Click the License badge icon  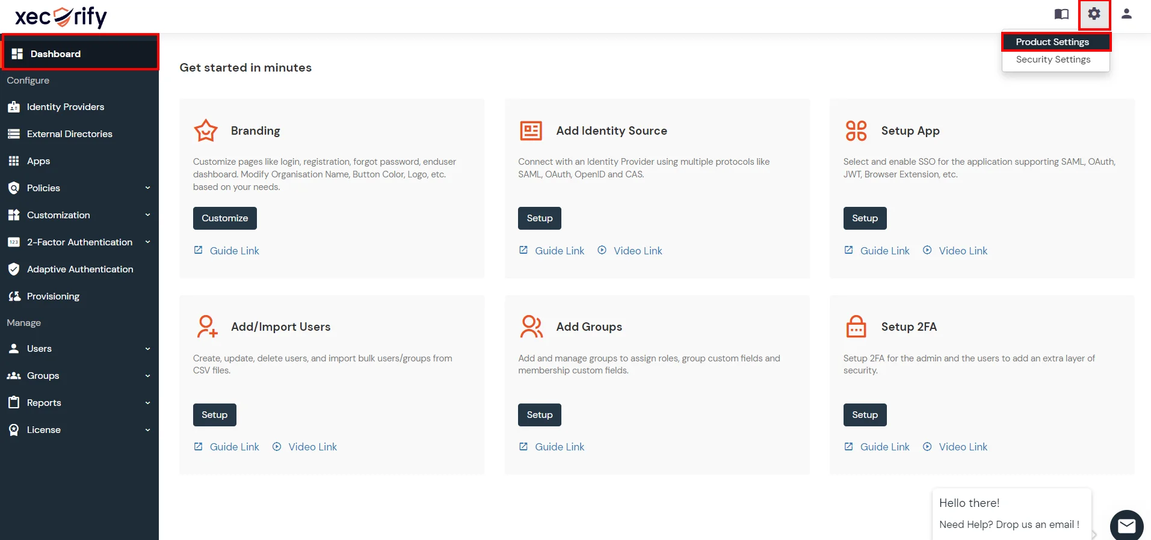pyautogui.click(x=14, y=430)
